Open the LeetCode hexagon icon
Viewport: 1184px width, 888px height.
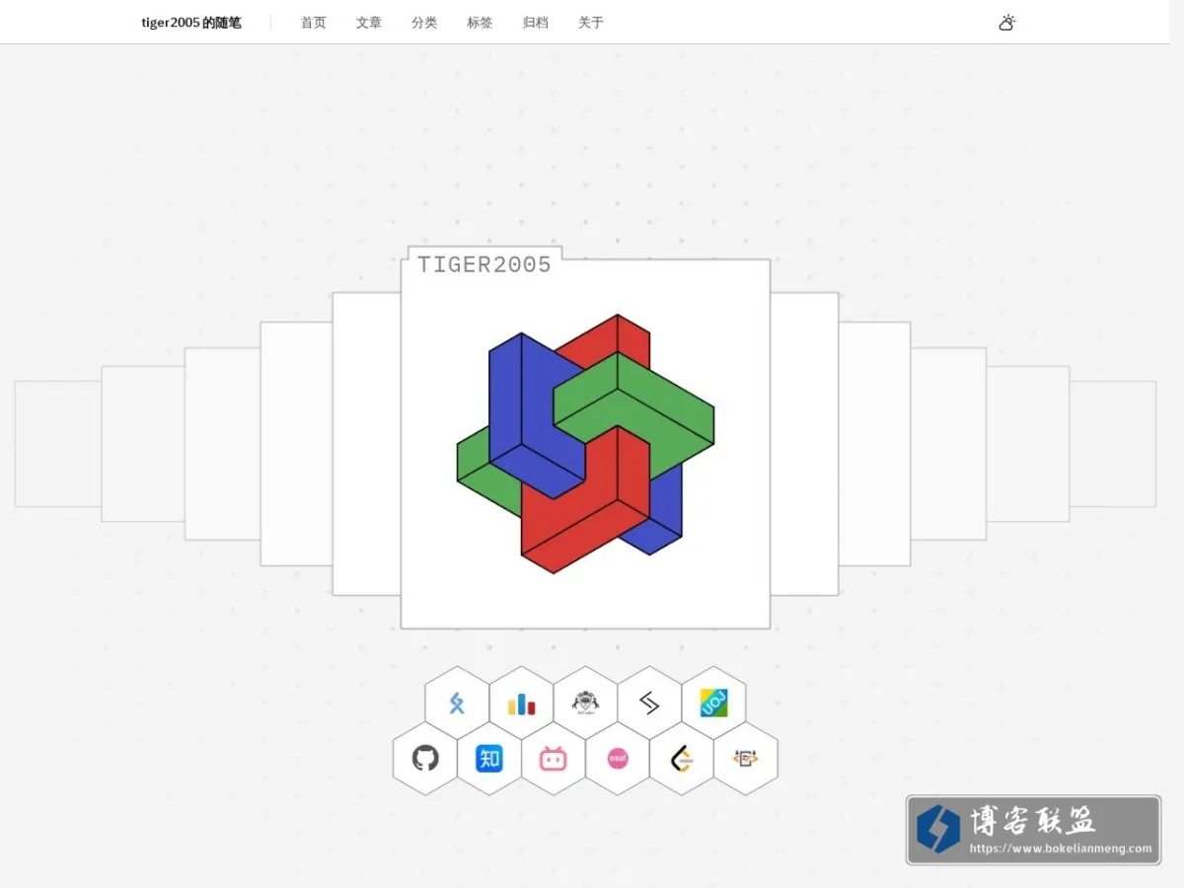(x=682, y=758)
